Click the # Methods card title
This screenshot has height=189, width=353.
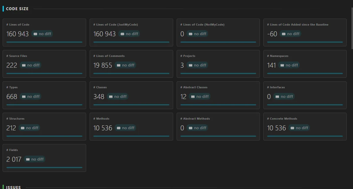[x=101, y=119]
